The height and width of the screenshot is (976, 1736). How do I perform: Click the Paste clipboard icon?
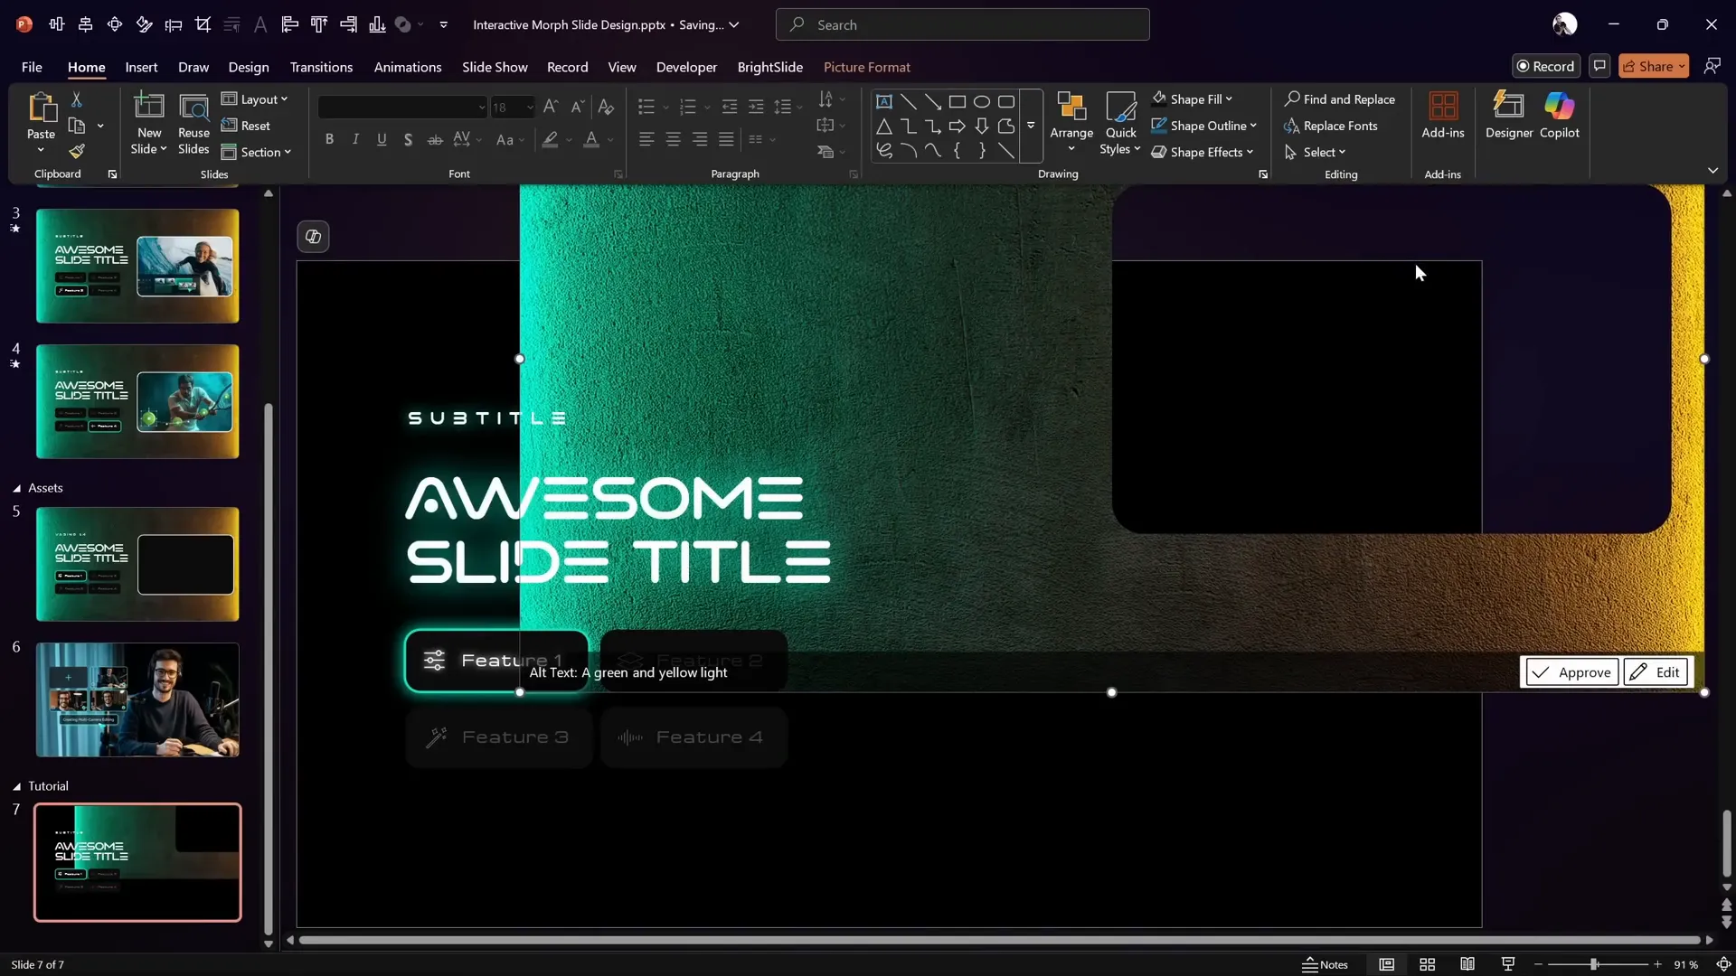click(41, 108)
